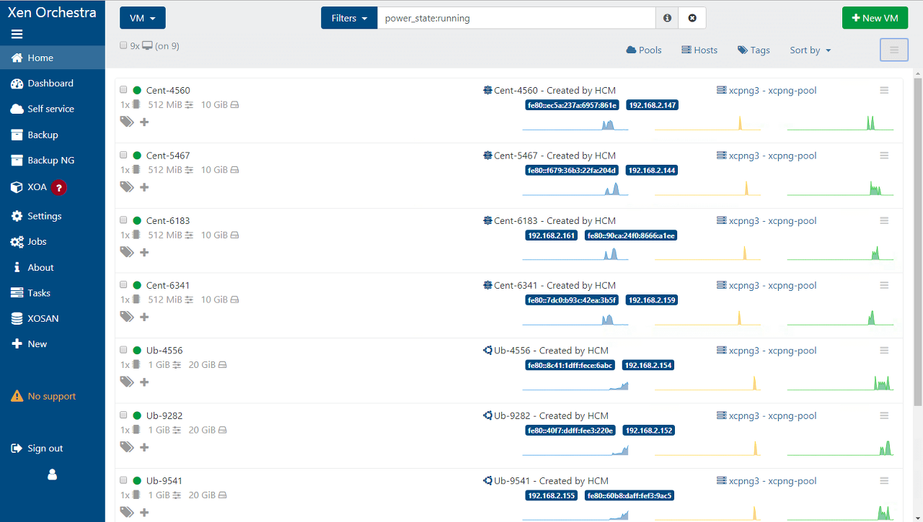The height and width of the screenshot is (522, 923).
Task: Open the Jobs section
Action: pos(53,242)
